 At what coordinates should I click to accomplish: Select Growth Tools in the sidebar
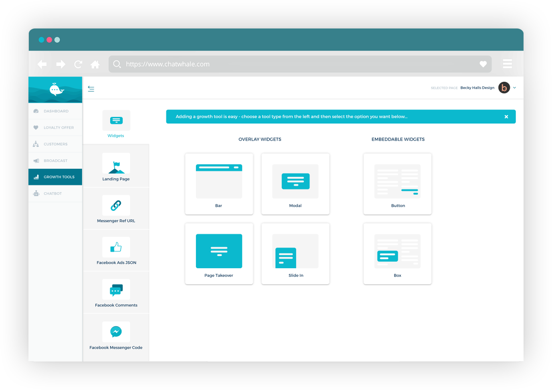point(55,177)
